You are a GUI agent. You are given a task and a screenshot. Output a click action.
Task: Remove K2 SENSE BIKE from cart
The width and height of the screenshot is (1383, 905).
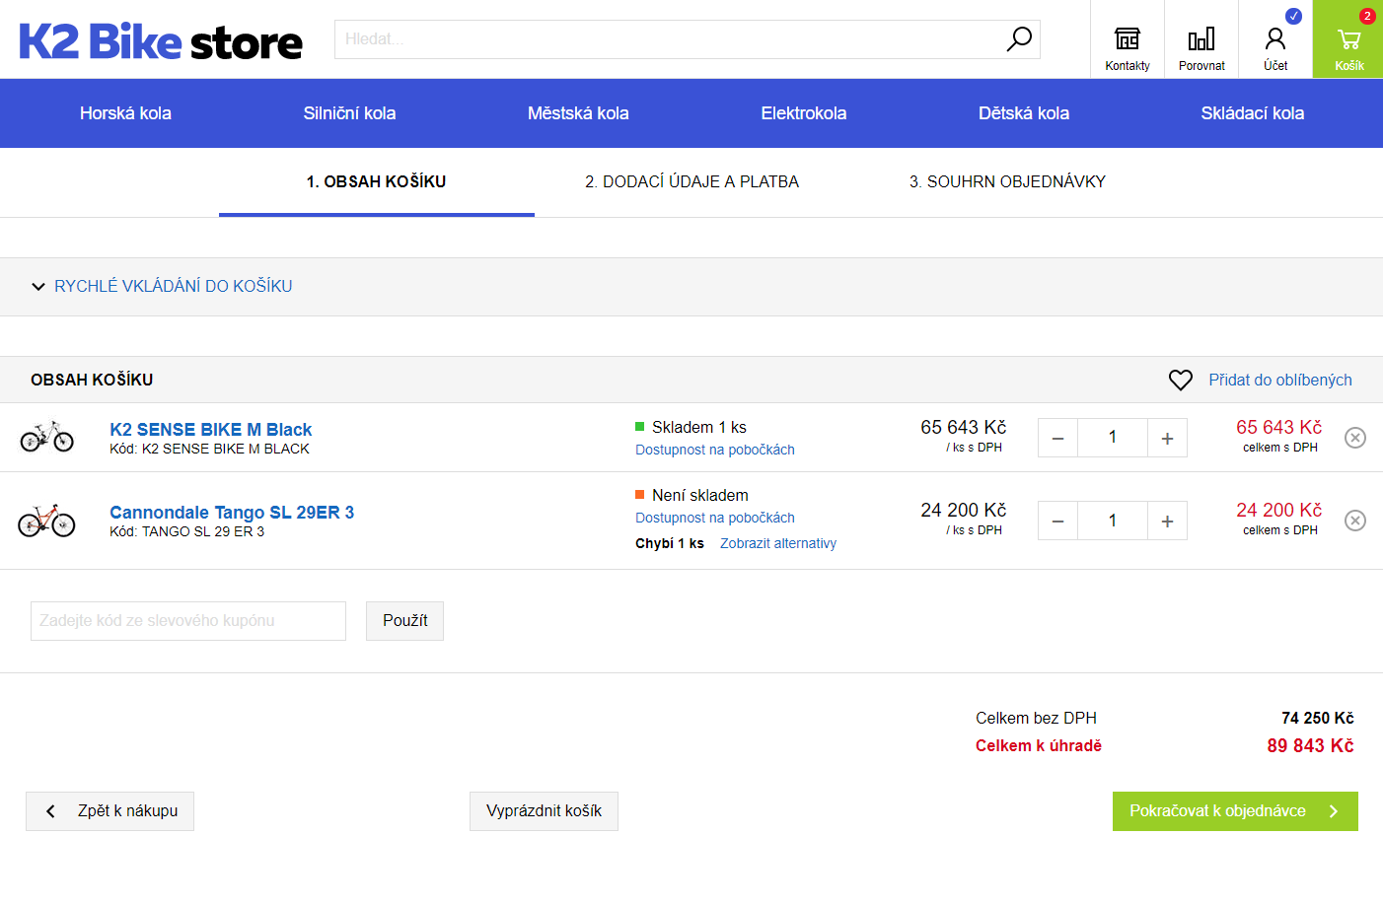(1355, 438)
